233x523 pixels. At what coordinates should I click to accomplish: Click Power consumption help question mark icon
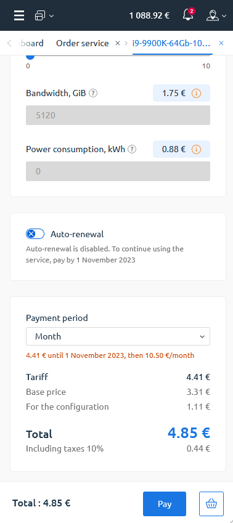[x=133, y=149]
